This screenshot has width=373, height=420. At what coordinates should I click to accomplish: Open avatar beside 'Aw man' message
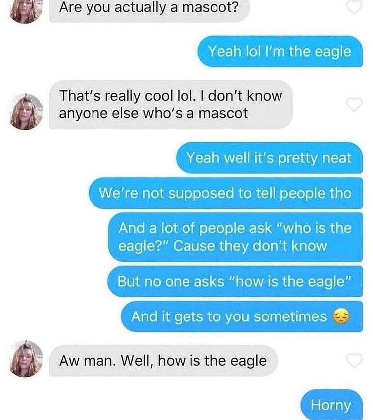[x=26, y=359]
